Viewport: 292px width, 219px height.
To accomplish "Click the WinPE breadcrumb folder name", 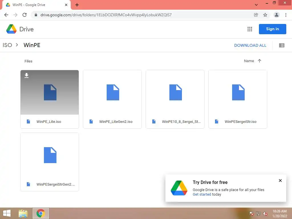I will coord(32,45).
